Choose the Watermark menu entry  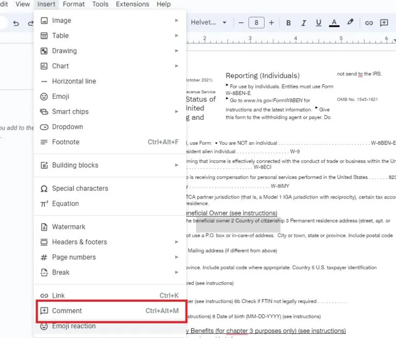pyautogui.click(x=110, y=227)
